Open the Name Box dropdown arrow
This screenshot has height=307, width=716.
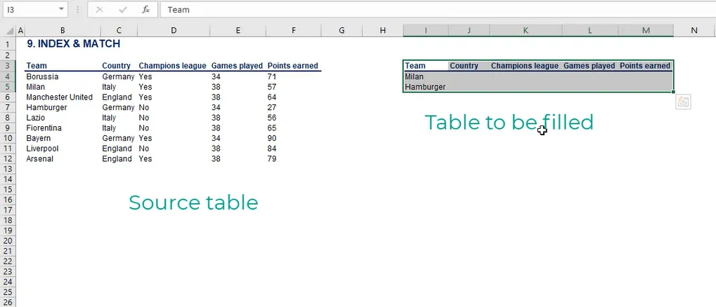pos(61,9)
